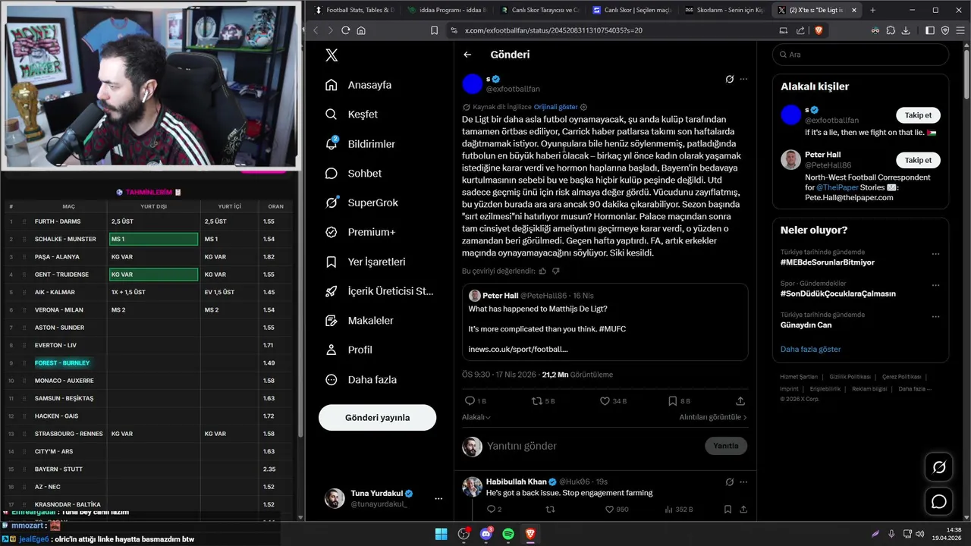Open three-dot menu on main post
This screenshot has width=971, height=546.
coord(743,79)
